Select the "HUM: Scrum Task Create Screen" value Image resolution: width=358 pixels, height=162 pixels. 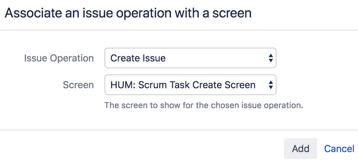183,85
